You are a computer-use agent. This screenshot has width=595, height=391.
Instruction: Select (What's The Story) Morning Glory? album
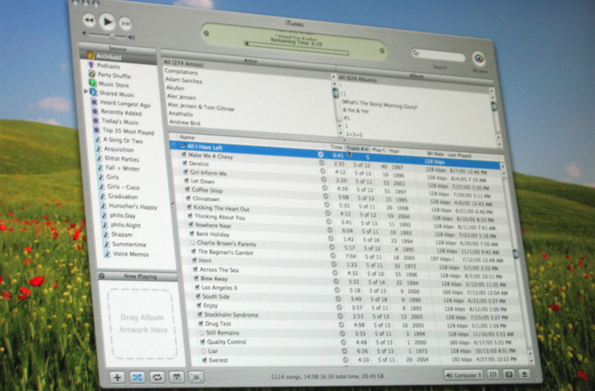click(x=380, y=105)
